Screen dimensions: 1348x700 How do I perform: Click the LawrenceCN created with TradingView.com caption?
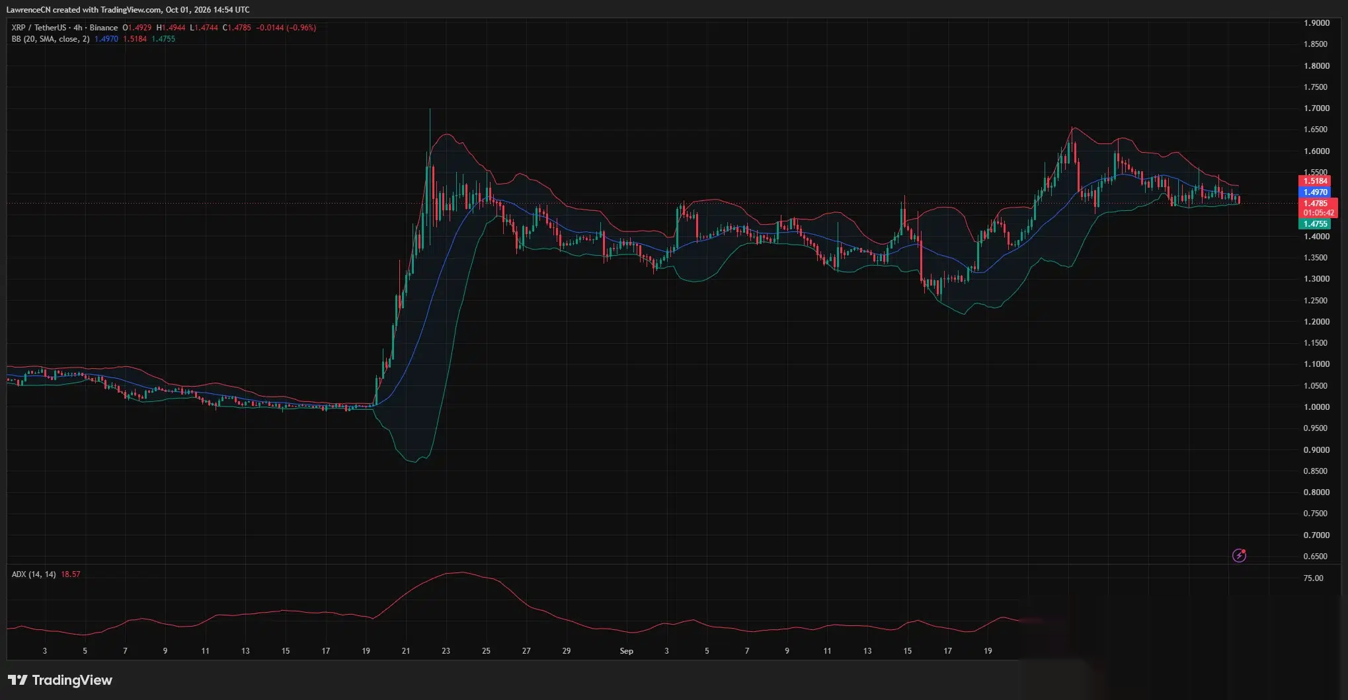click(128, 10)
